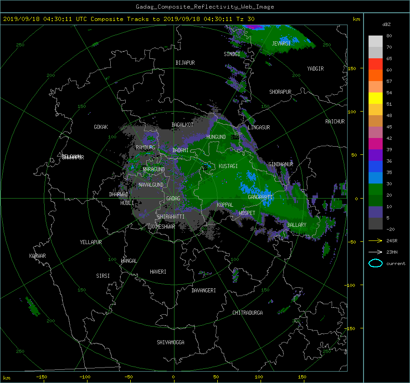The width and height of the screenshot is (410, 383).
Task: Click the NARAGUND city label
Action: (x=154, y=169)
